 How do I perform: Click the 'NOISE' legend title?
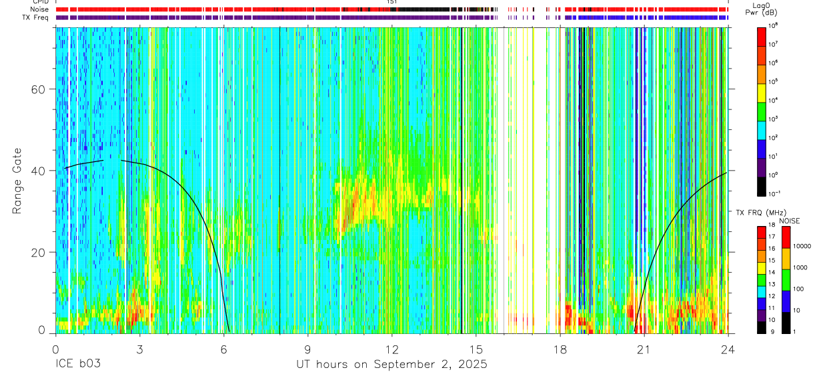[789, 220]
